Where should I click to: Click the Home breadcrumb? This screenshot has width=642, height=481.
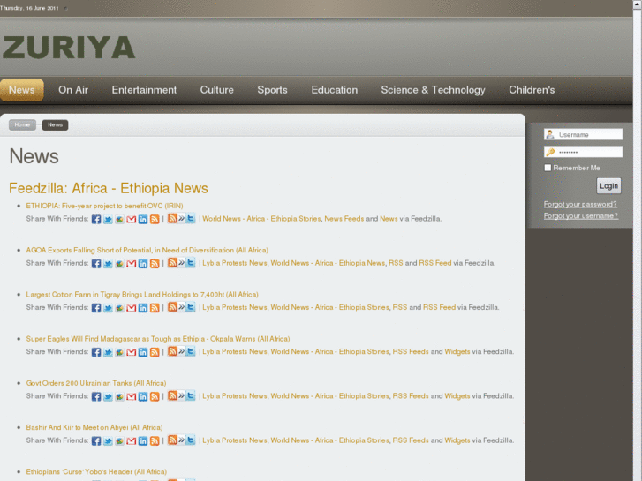pyautogui.click(x=22, y=124)
